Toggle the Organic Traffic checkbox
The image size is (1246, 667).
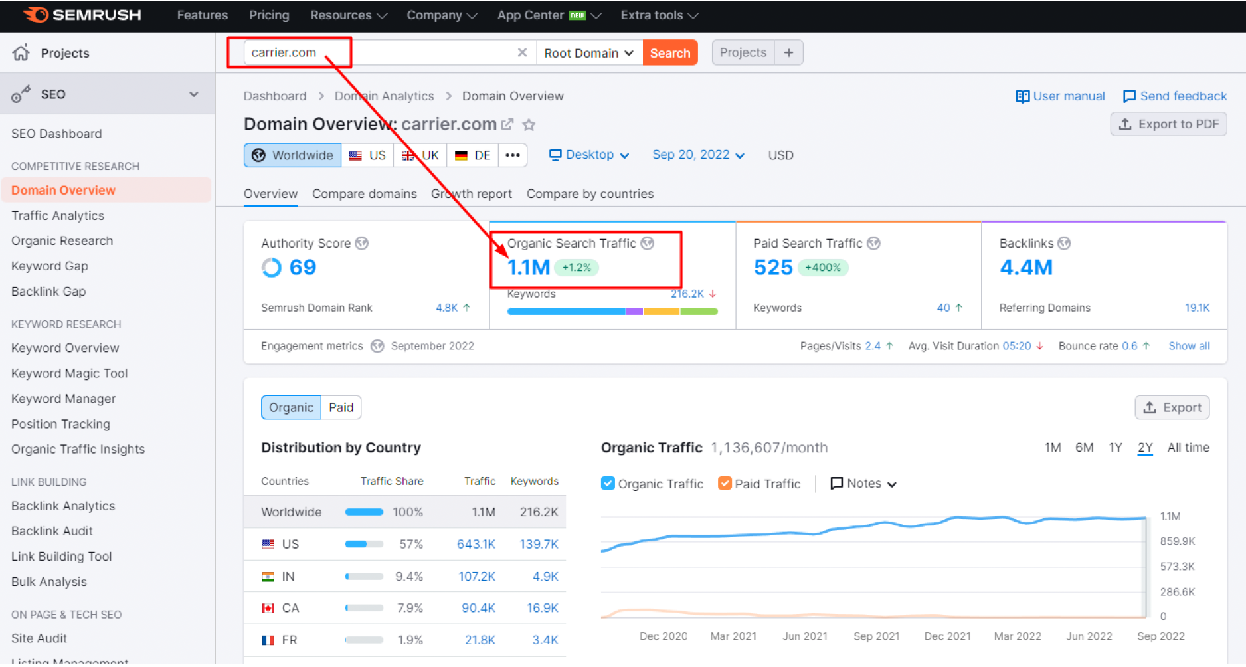coord(608,484)
